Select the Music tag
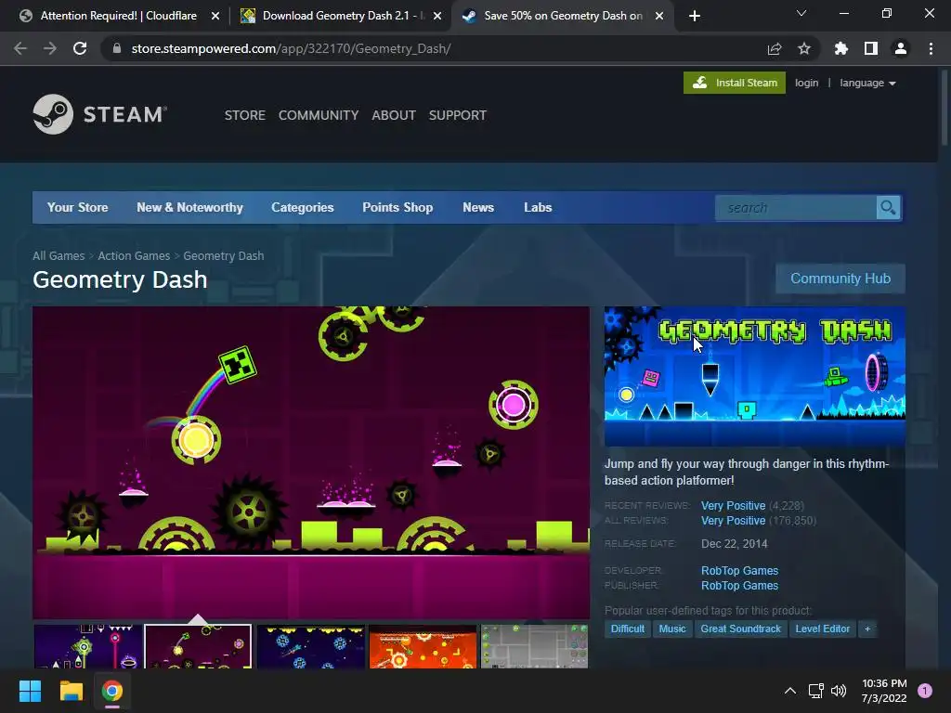Viewport: 951px width, 713px height. (x=672, y=629)
